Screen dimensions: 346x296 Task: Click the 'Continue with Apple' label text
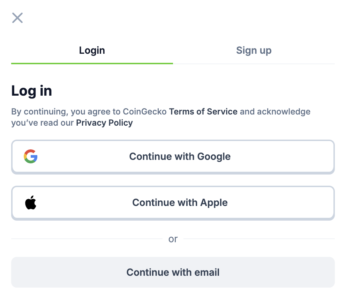click(x=180, y=202)
